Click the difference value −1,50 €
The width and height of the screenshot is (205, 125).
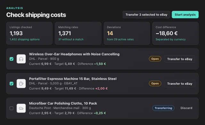tap(100, 64)
